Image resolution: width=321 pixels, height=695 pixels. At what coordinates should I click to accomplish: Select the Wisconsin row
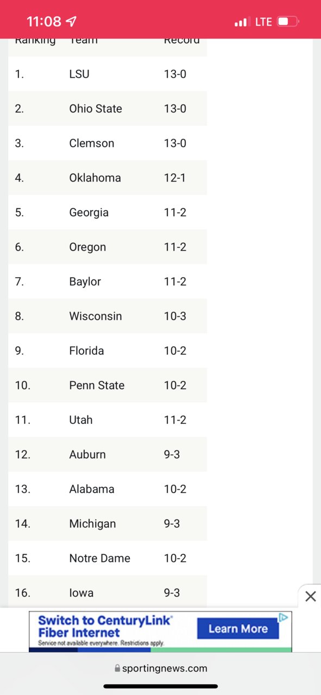coord(108,316)
